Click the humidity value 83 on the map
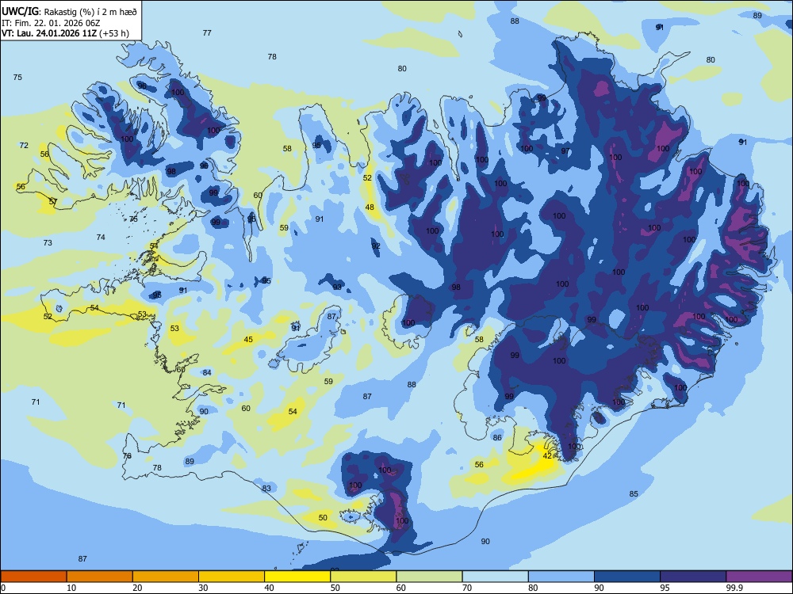This screenshot has height=594, width=793. [x=266, y=488]
